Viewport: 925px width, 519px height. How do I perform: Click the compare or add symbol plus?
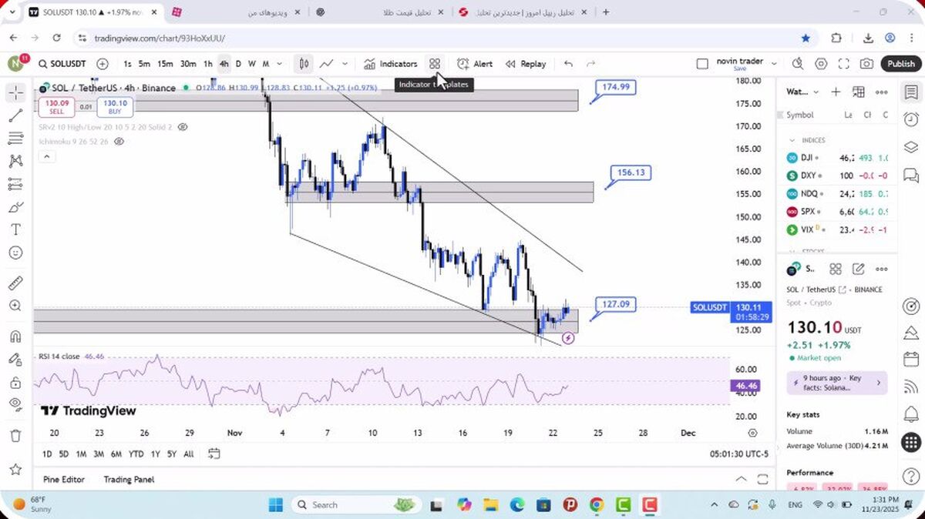pos(103,64)
